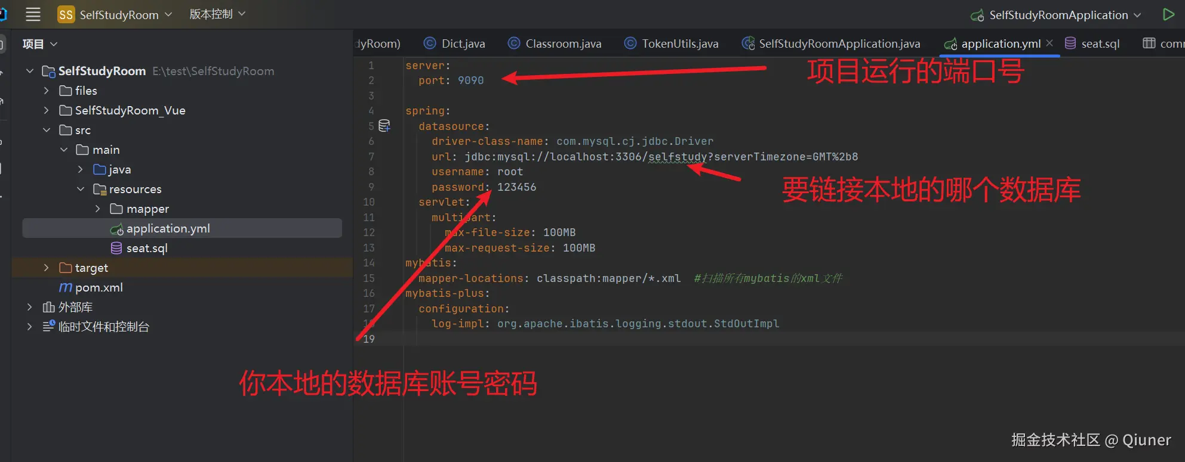The width and height of the screenshot is (1185, 462).
Task: Click the main folder icon
Action: tap(83, 150)
